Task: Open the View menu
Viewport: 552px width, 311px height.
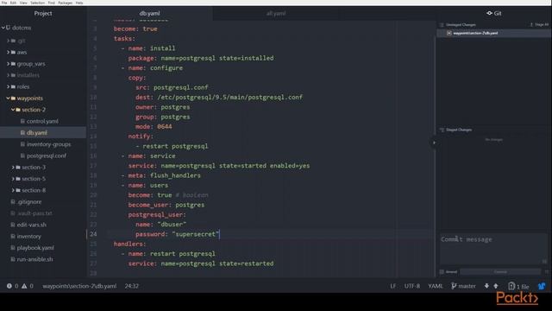Action: [x=23, y=3]
